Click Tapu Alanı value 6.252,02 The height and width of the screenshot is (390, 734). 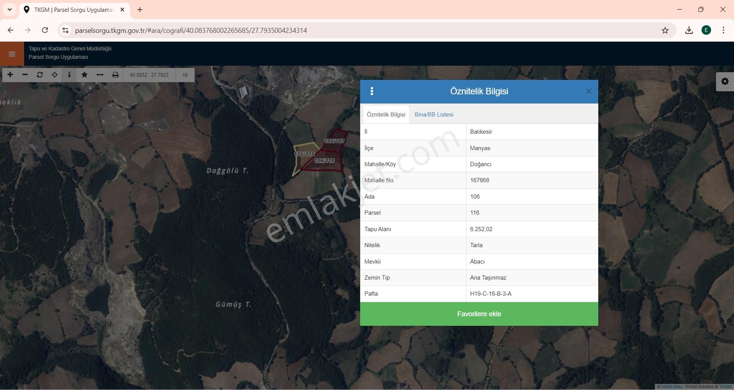[481, 229]
